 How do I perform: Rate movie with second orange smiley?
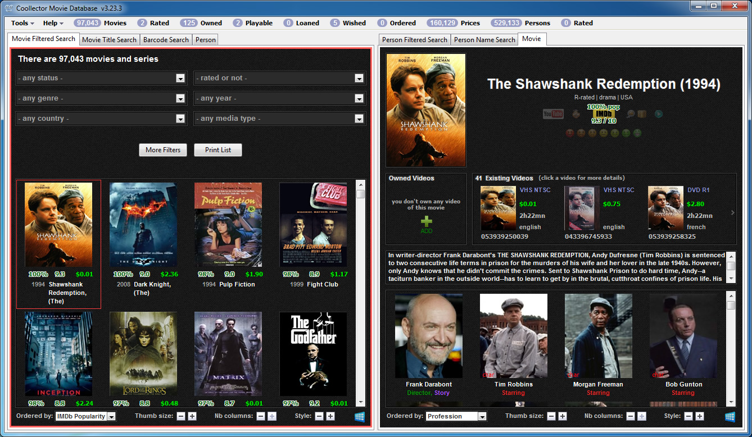coord(581,133)
